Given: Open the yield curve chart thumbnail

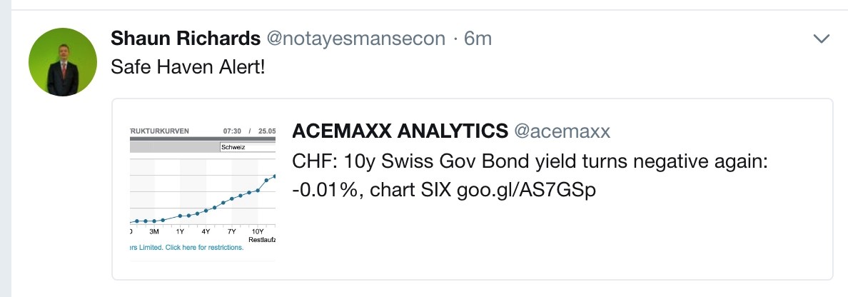Looking at the screenshot, I should pos(203,189).
